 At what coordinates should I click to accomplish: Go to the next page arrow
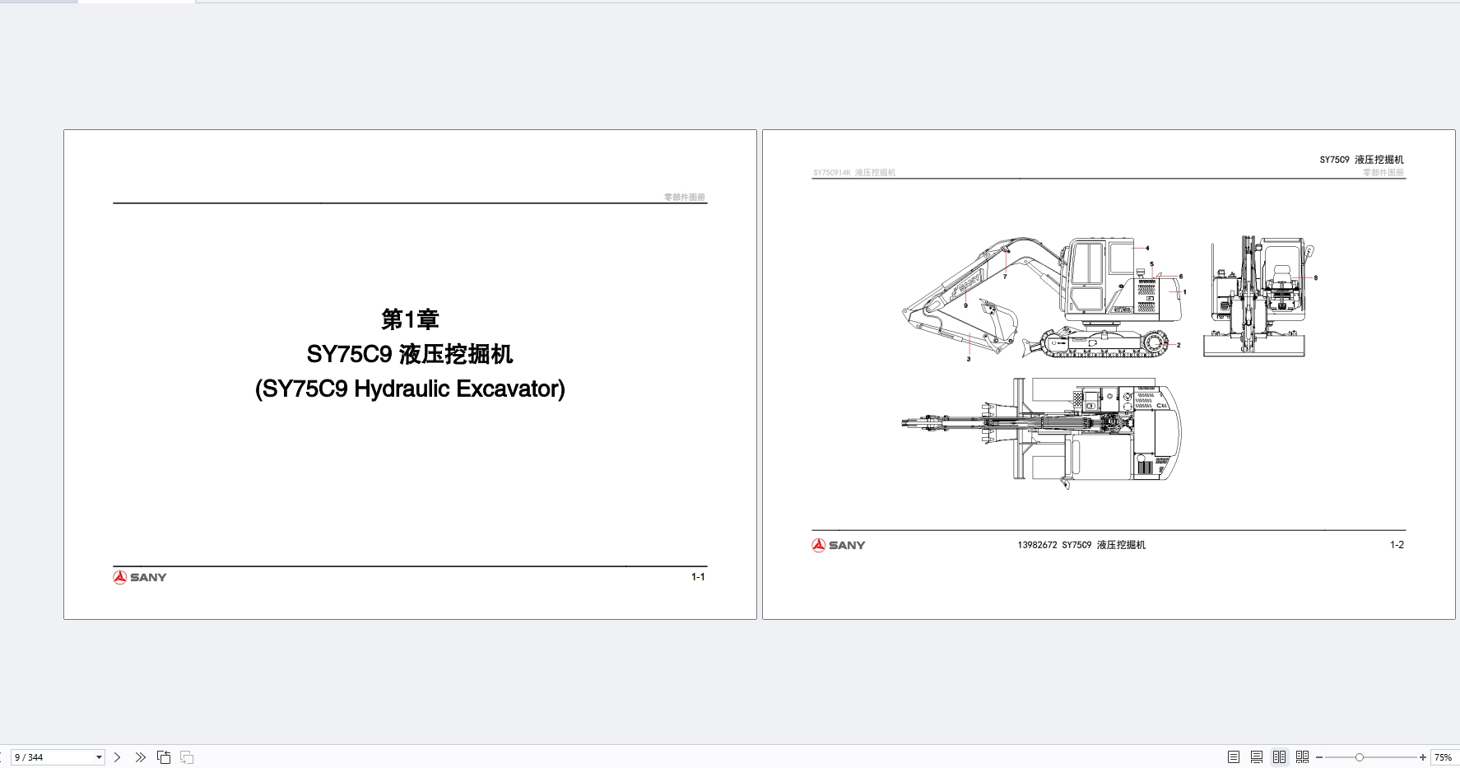click(x=118, y=757)
